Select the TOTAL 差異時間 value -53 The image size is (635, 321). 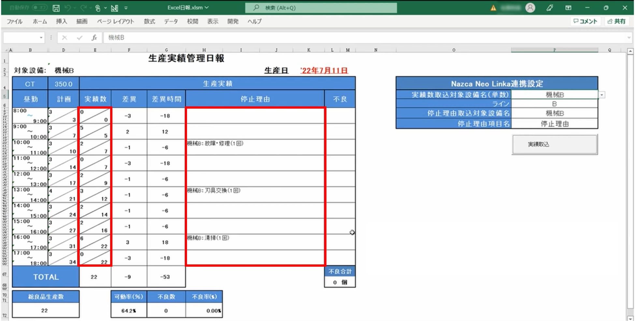click(166, 277)
